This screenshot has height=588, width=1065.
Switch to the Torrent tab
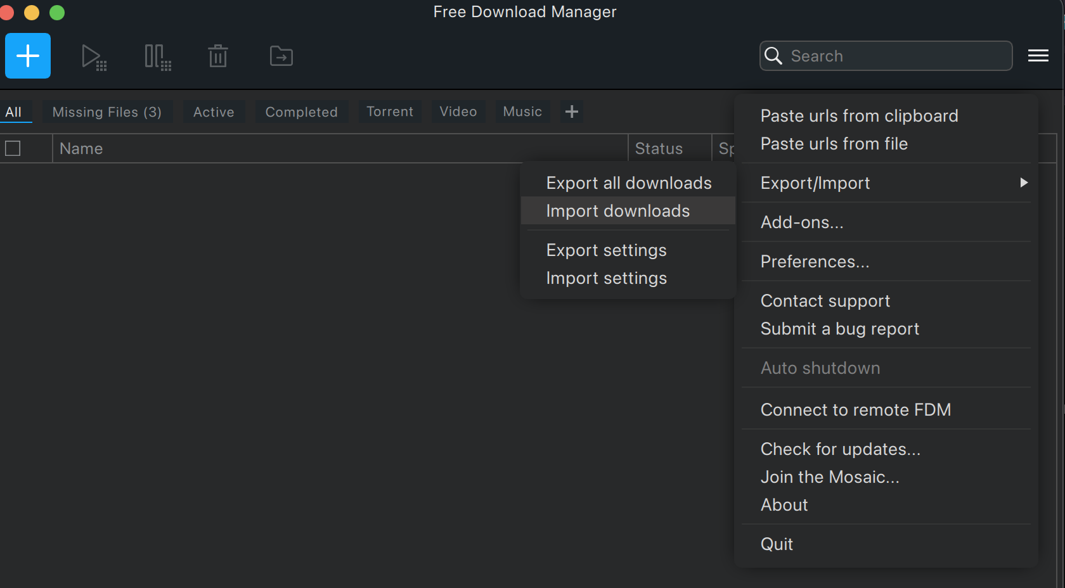pos(389,112)
